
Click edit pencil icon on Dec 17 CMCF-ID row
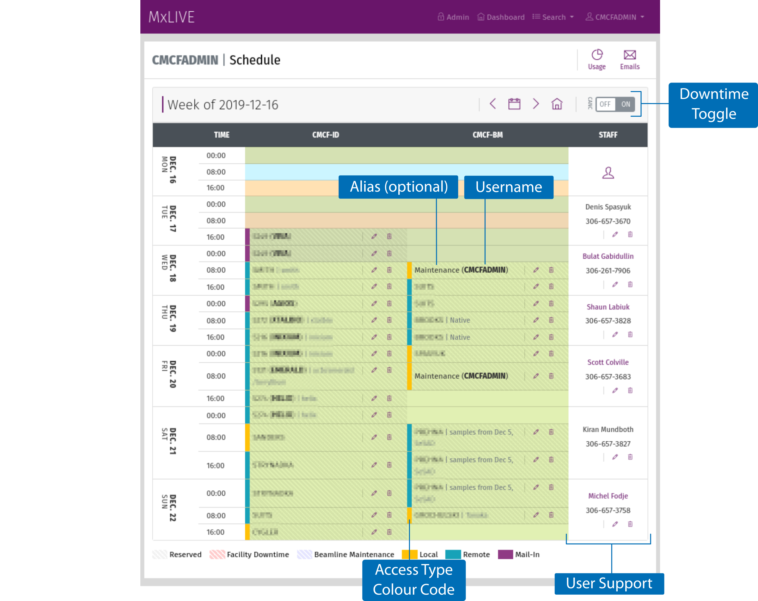click(x=373, y=236)
